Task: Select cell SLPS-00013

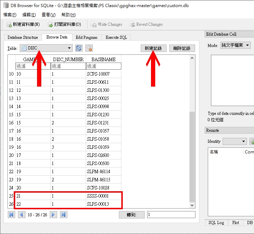Action: (x=103, y=204)
